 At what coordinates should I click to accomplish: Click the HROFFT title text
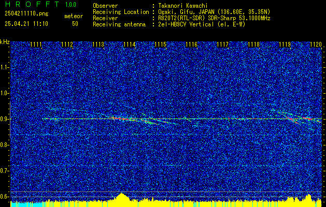pyautogui.click(x=33, y=4)
